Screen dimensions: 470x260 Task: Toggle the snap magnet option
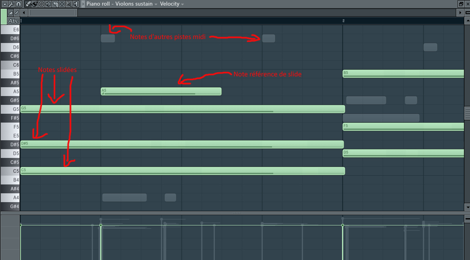(18, 4)
